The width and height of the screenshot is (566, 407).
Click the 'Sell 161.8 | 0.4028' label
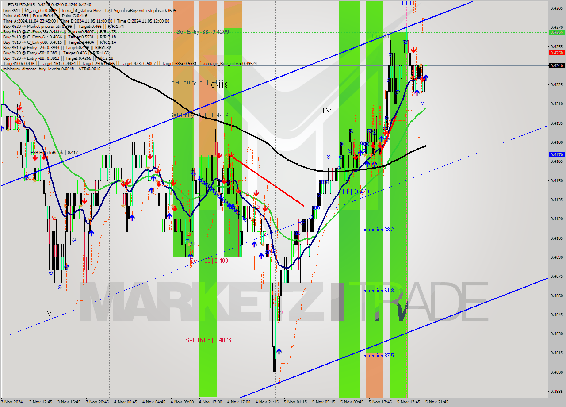point(208,340)
